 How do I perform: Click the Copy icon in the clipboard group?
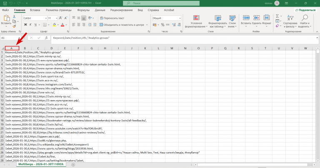pos(14,21)
